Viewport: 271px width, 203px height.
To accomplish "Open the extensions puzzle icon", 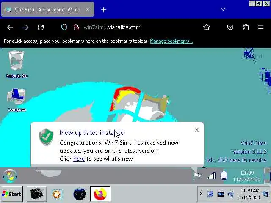I will 246,27.
